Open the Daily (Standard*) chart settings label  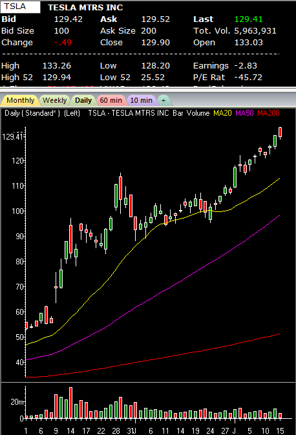click(x=32, y=113)
